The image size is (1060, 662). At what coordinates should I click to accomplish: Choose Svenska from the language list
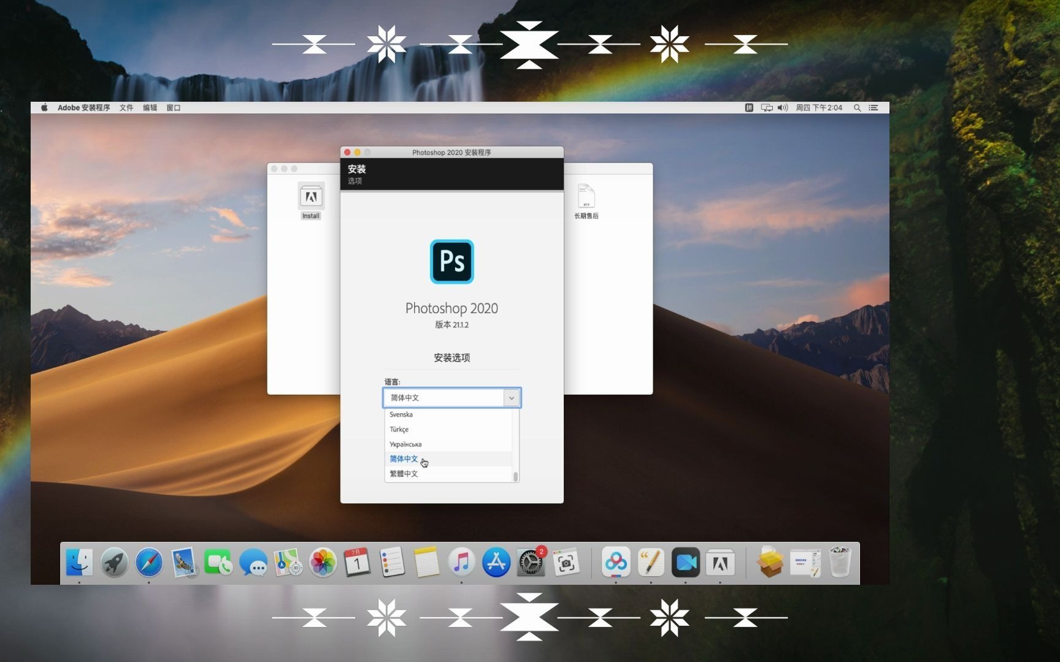[x=448, y=414]
